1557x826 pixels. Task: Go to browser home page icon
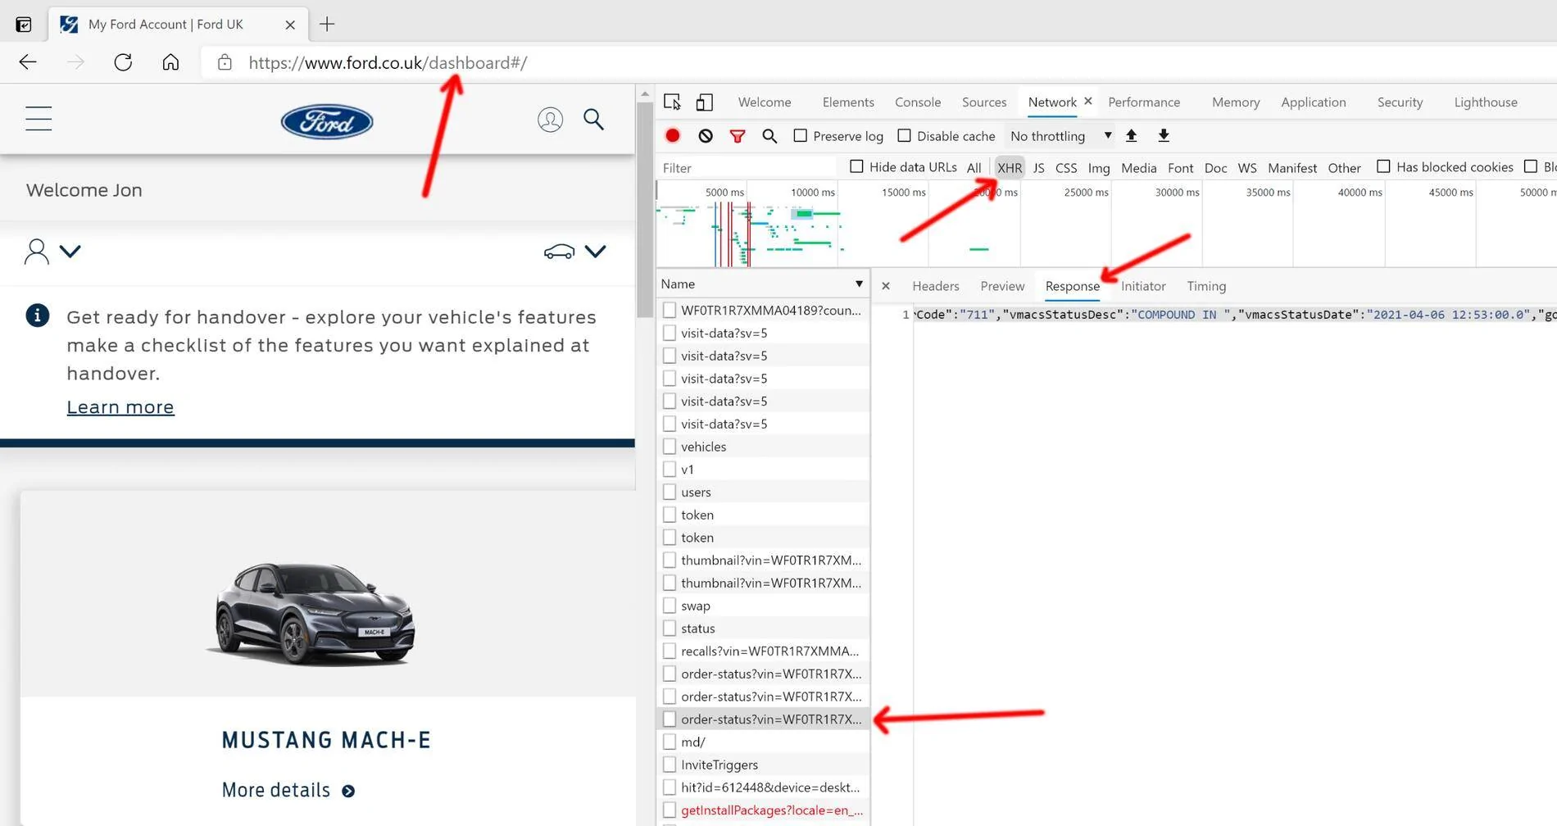coord(170,62)
